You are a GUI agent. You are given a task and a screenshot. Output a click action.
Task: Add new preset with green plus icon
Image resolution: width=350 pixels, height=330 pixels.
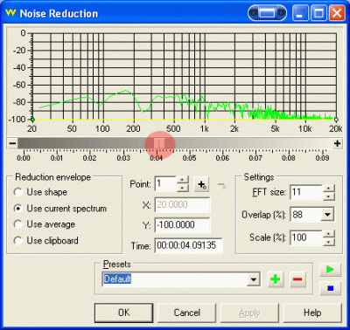point(276,279)
